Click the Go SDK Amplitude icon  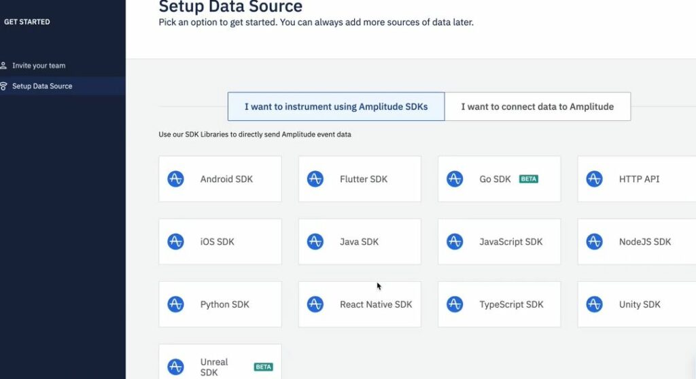[455, 179]
